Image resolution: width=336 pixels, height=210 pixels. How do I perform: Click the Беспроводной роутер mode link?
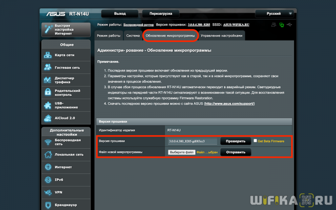[139, 25]
